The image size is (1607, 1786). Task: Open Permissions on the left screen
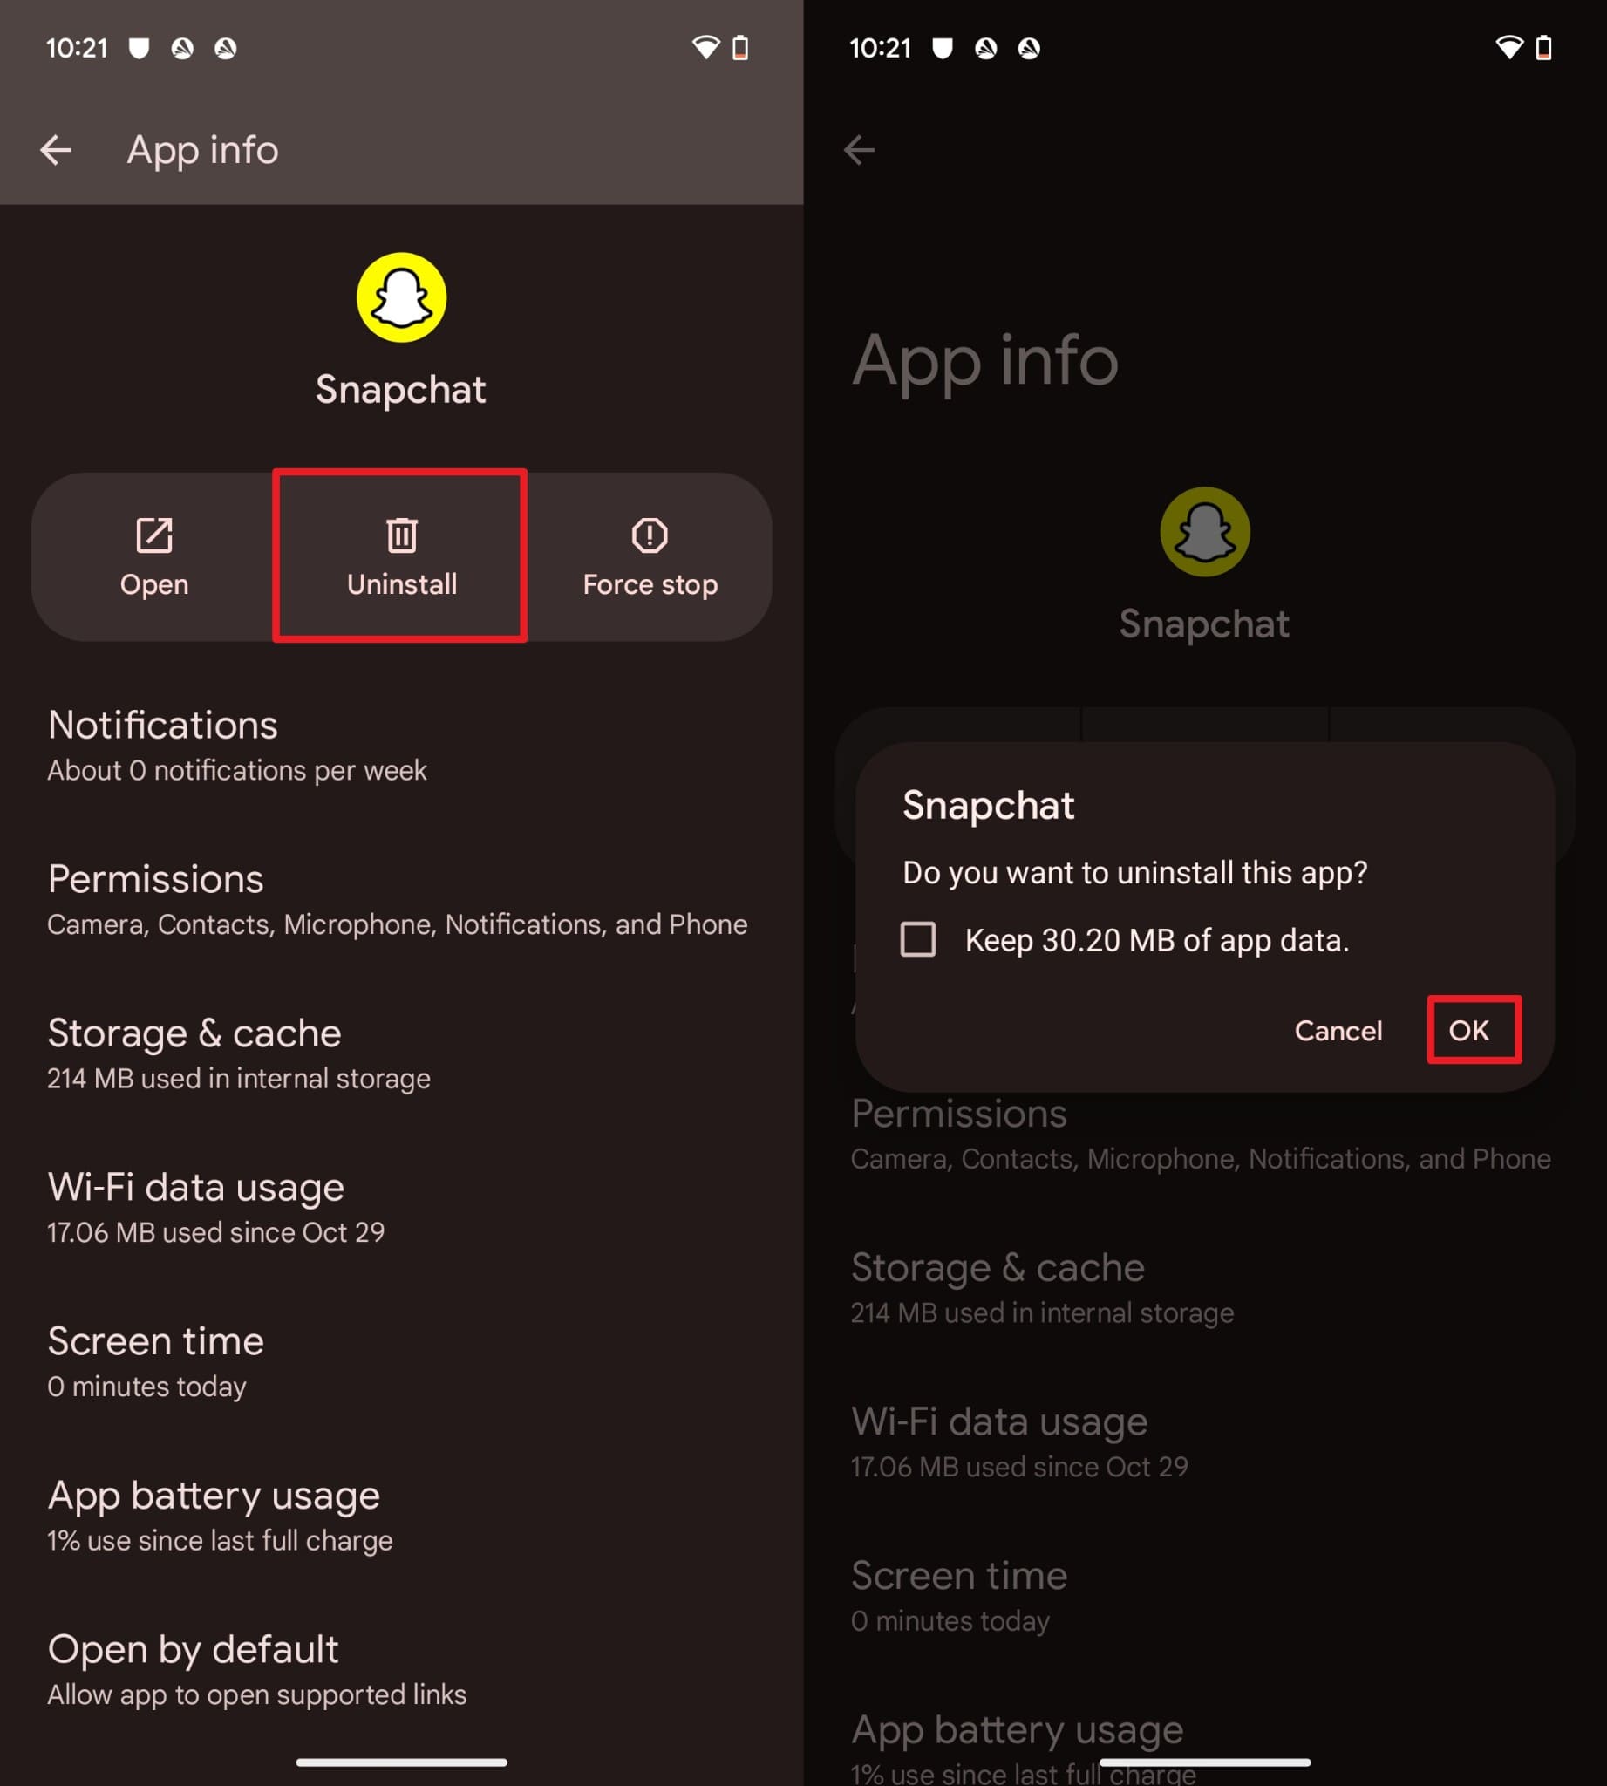(x=402, y=899)
